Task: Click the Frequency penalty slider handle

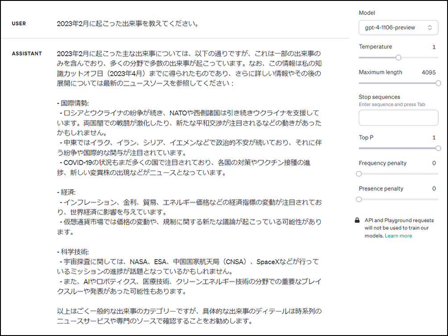Action: (x=359, y=174)
